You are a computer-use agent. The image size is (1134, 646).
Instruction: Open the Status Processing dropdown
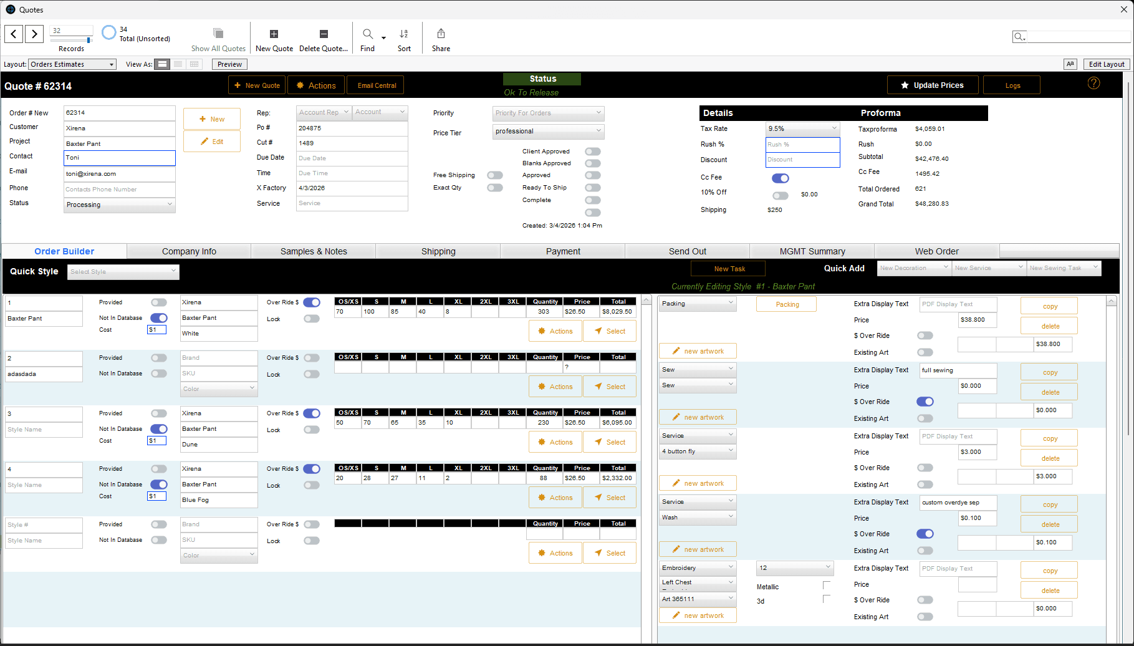(x=119, y=205)
